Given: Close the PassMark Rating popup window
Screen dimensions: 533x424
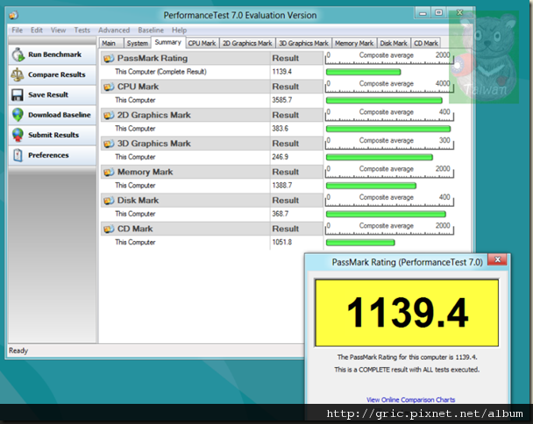Looking at the screenshot, I should (497, 259).
